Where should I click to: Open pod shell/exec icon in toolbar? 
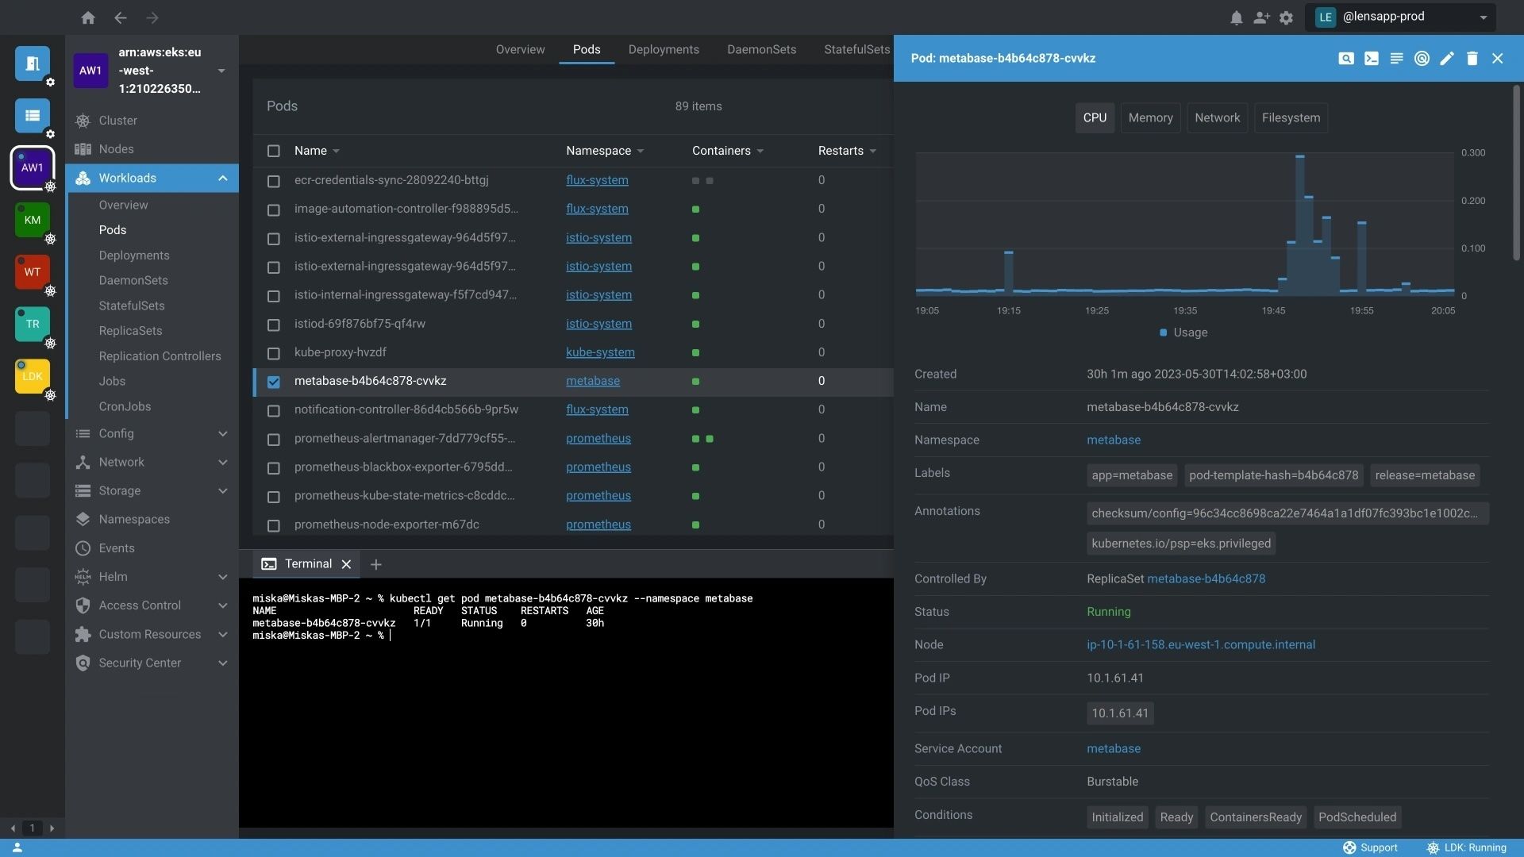pyautogui.click(x=1371, y=58)
